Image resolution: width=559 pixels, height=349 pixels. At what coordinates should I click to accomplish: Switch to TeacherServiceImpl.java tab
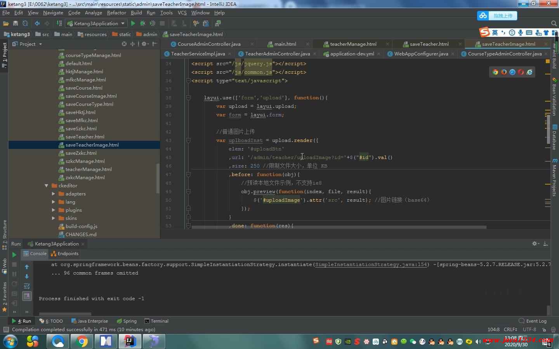pos(198,54)
